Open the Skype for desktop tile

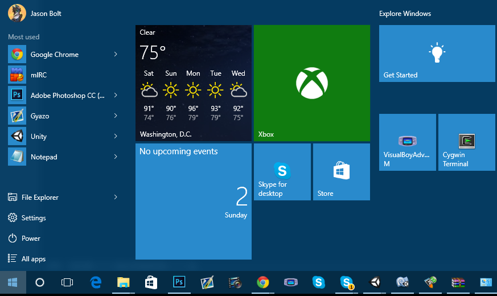(x=282, y=172)
